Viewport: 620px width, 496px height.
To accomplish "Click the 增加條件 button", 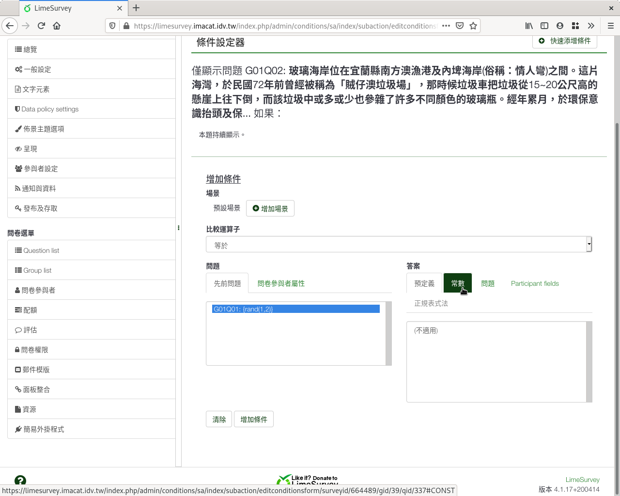I will (254, 419).
